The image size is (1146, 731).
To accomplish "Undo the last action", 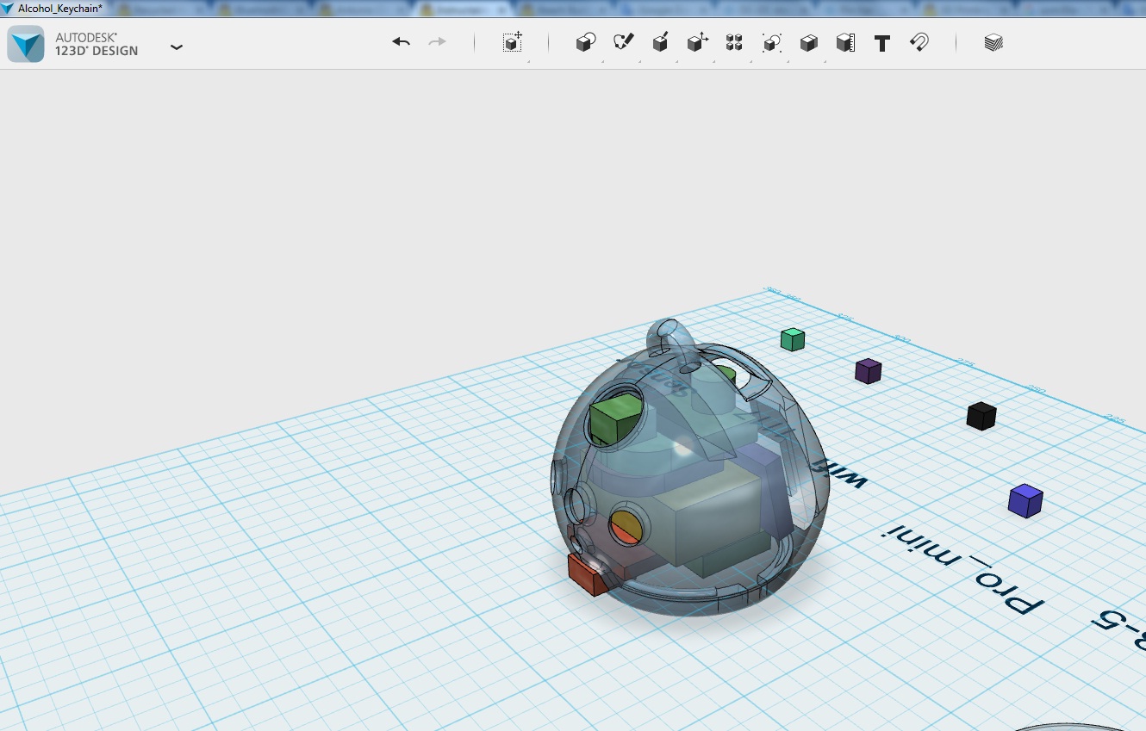I will pyautogui.click(x=401, y=42).
